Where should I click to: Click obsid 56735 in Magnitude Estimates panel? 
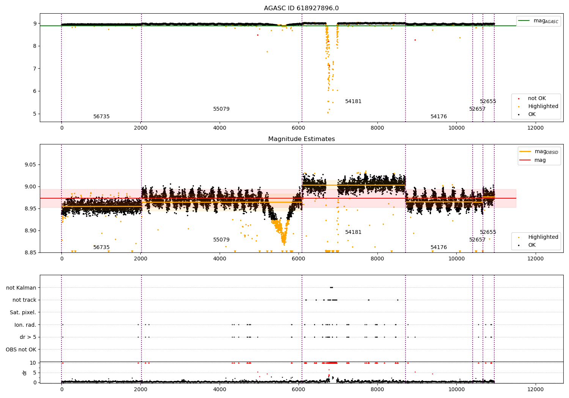[x=101, y=248]
